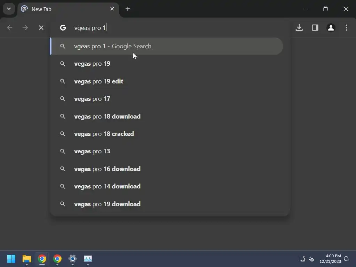The height and width of the screenshot is (267, 356).
Task: Click search icon beside 'vegas pro 18 cracked'
Action: pos(63,134)
